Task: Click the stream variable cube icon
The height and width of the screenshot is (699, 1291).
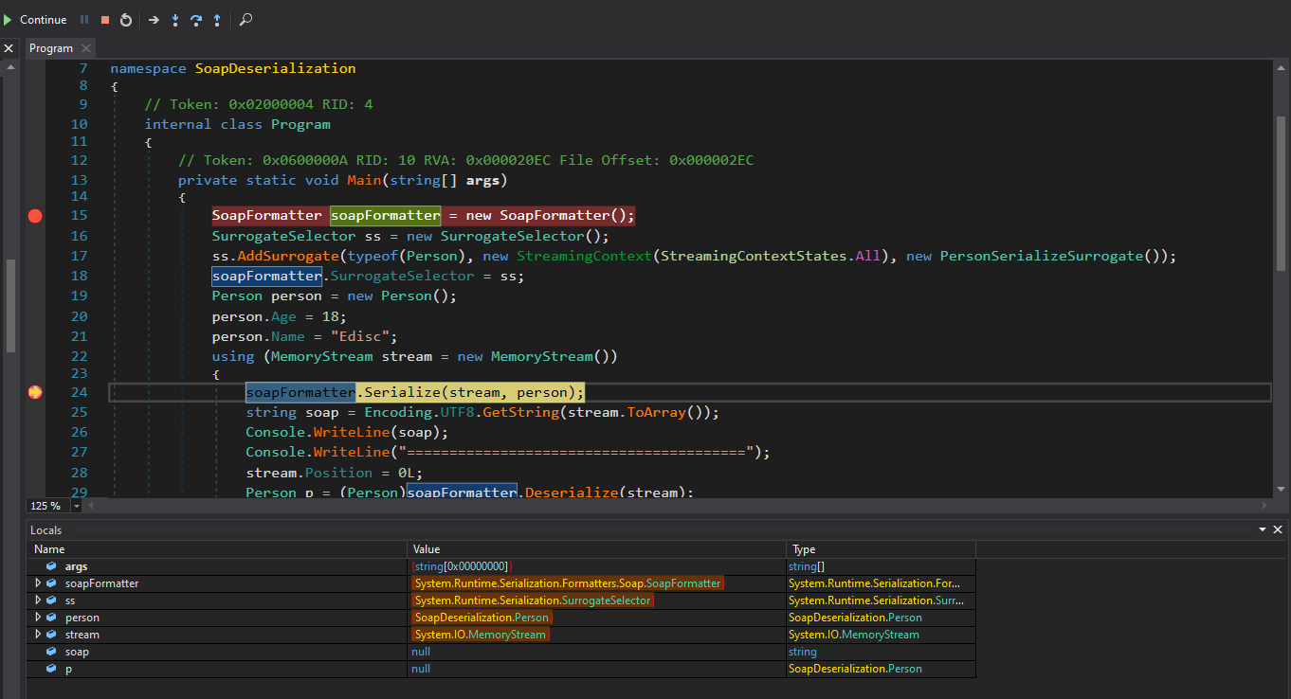Action: (x=52, y=635)
